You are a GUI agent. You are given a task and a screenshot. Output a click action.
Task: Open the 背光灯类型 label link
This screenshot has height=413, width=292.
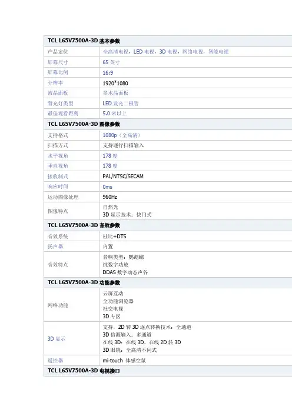[61, 104]
